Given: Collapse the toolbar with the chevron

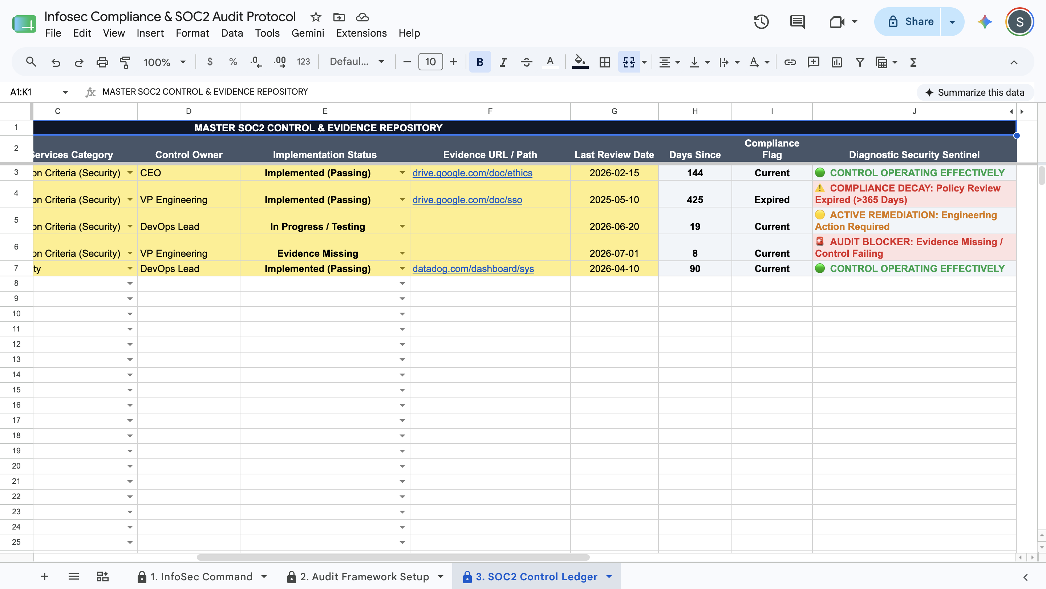Looking at the screenshot, I should [1014, 62].
